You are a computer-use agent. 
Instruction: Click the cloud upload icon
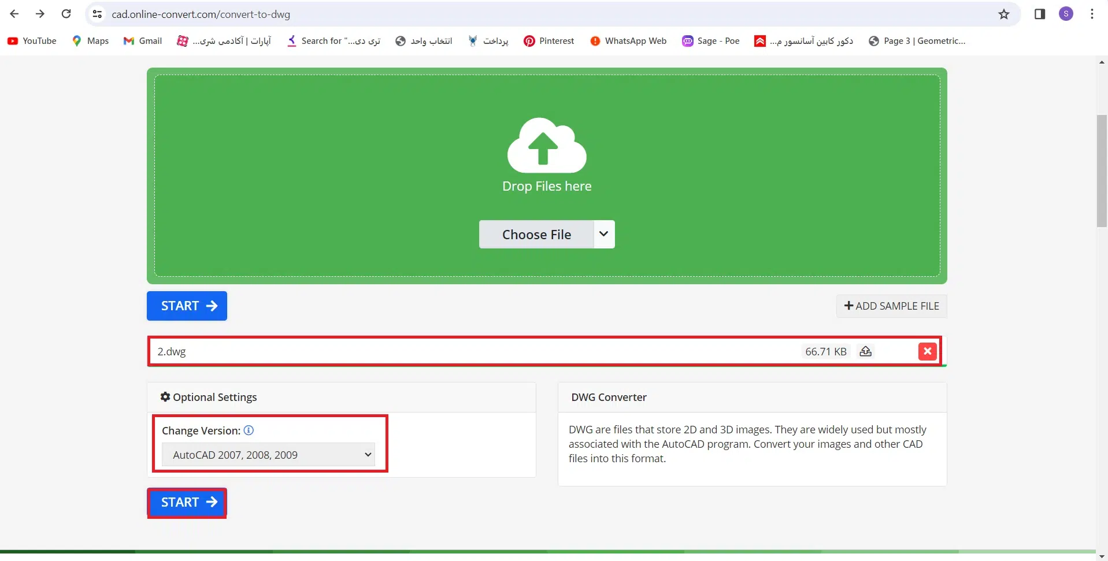point(546,146)
